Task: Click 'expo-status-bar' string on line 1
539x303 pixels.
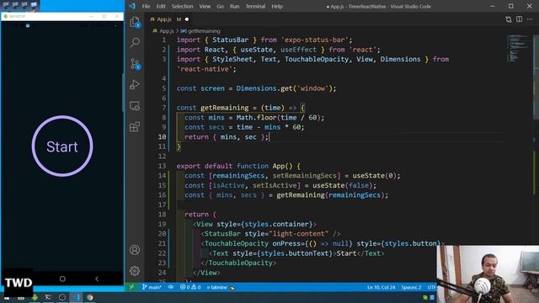Action: coord(315,40)
